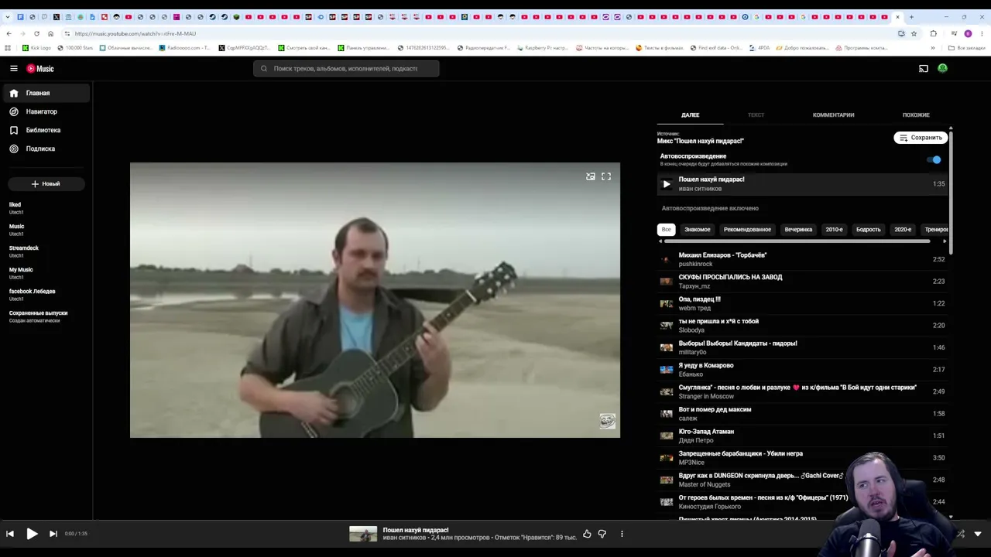Open the liked playlist in the sidebar
Screen dimensions: 991x557
[45, 208]
